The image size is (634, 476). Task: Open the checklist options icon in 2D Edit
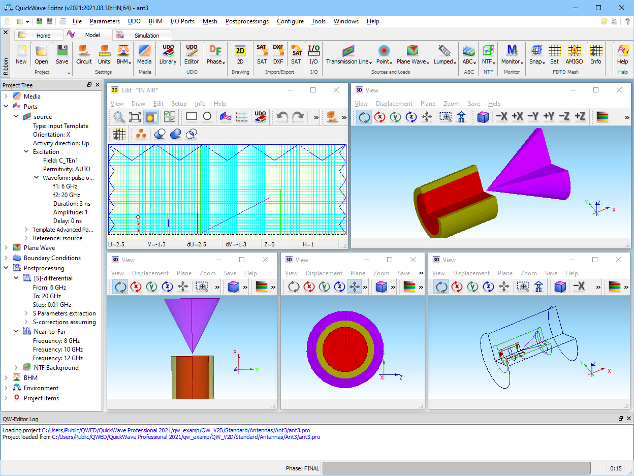170,117
